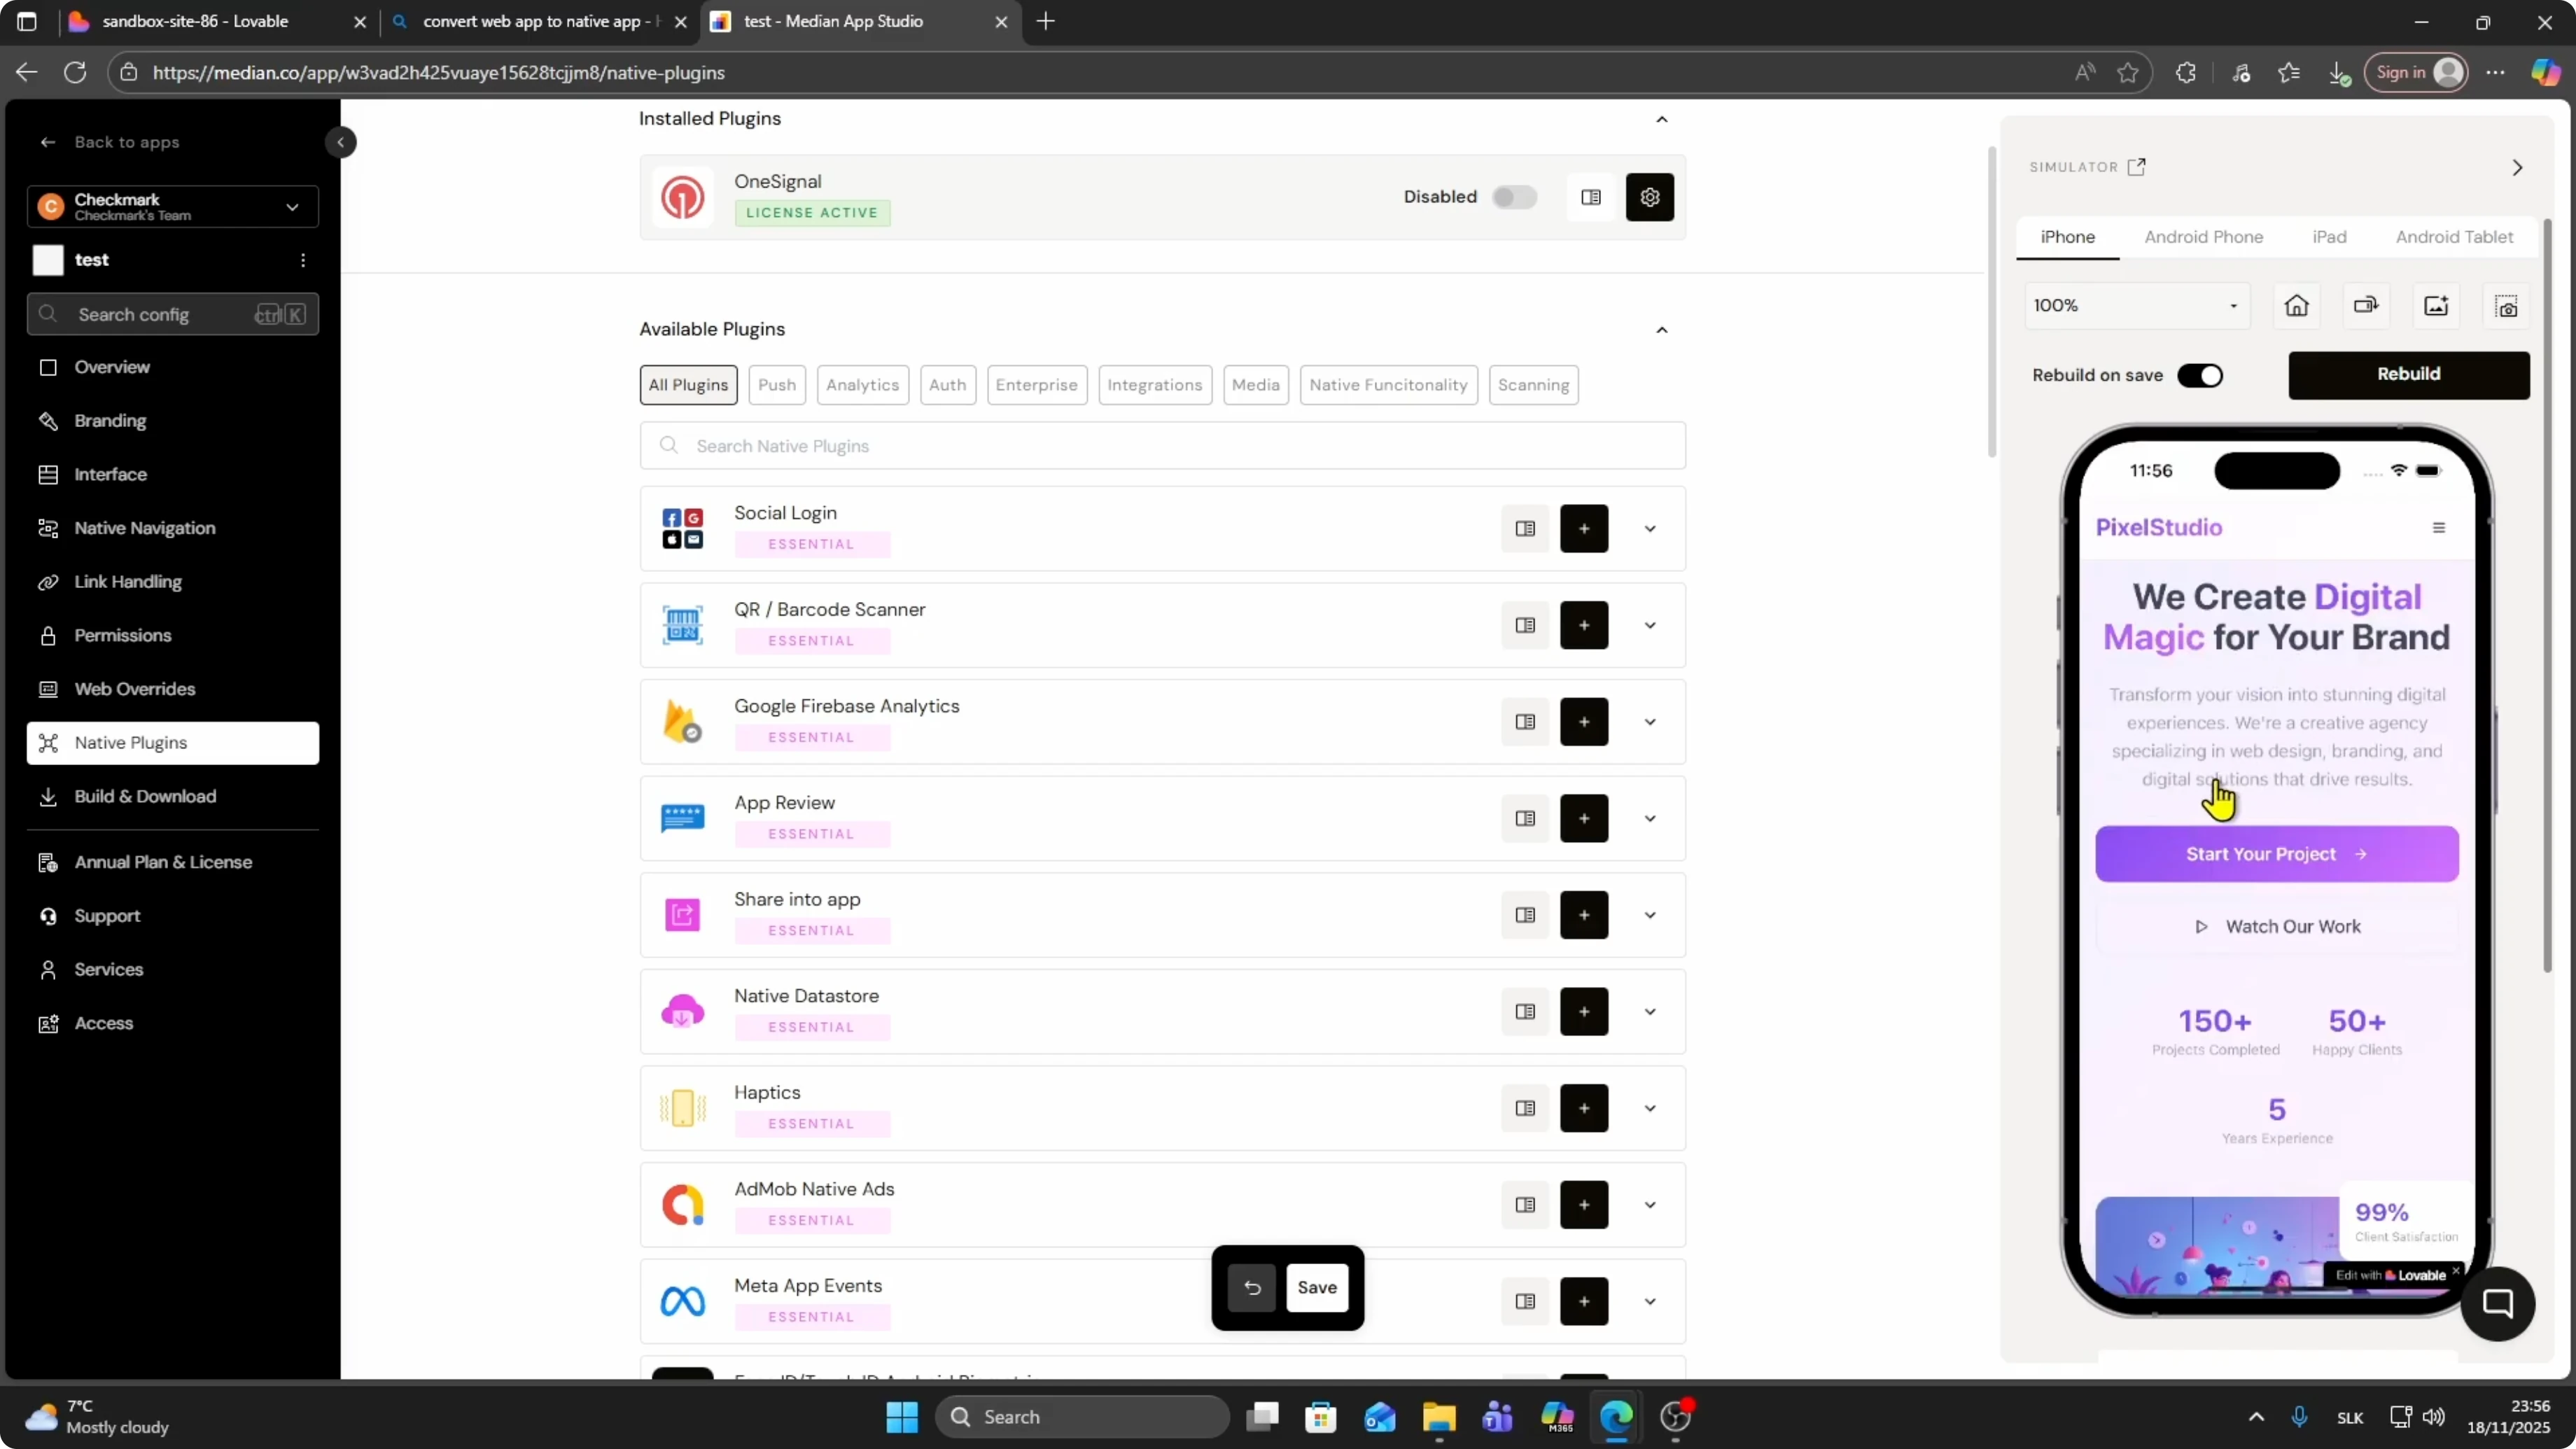Screen dimensions: 2576x1449
Task: Refresh the browser page
Action: point(75,72)
